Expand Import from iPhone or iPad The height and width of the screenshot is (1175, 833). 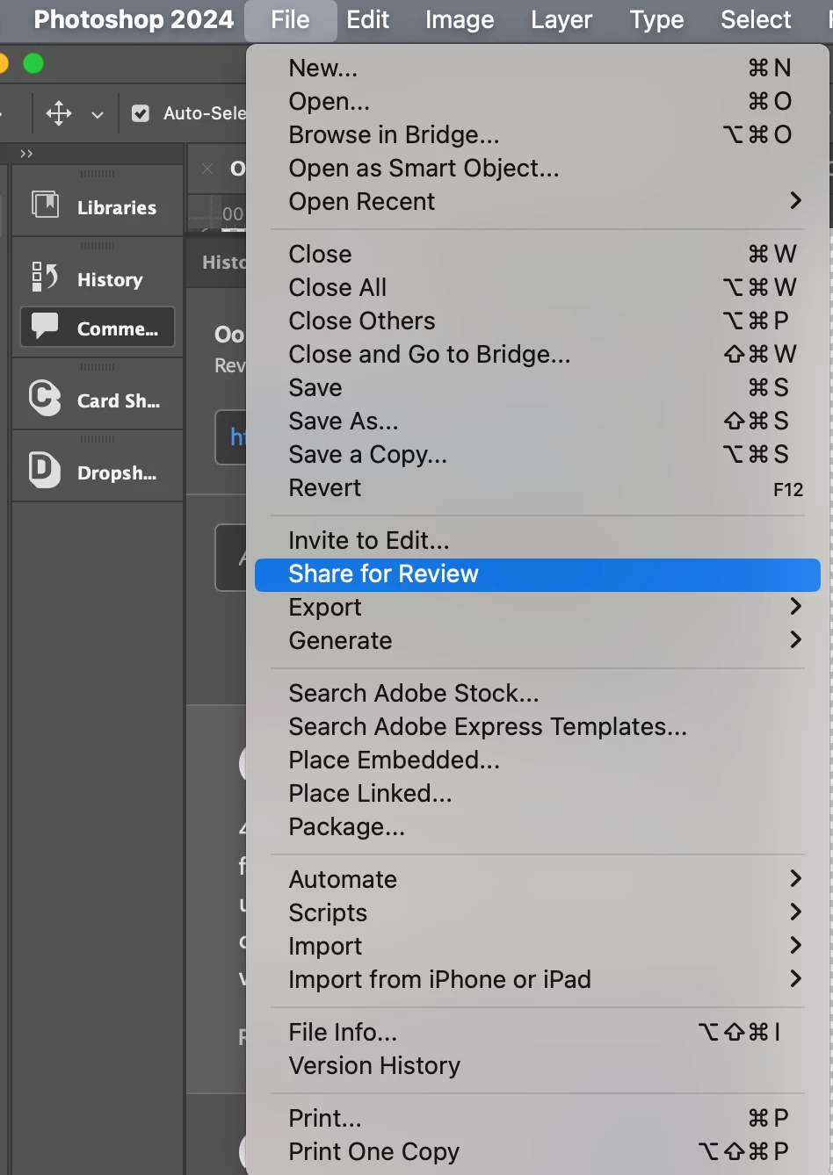tap(537, 979)
